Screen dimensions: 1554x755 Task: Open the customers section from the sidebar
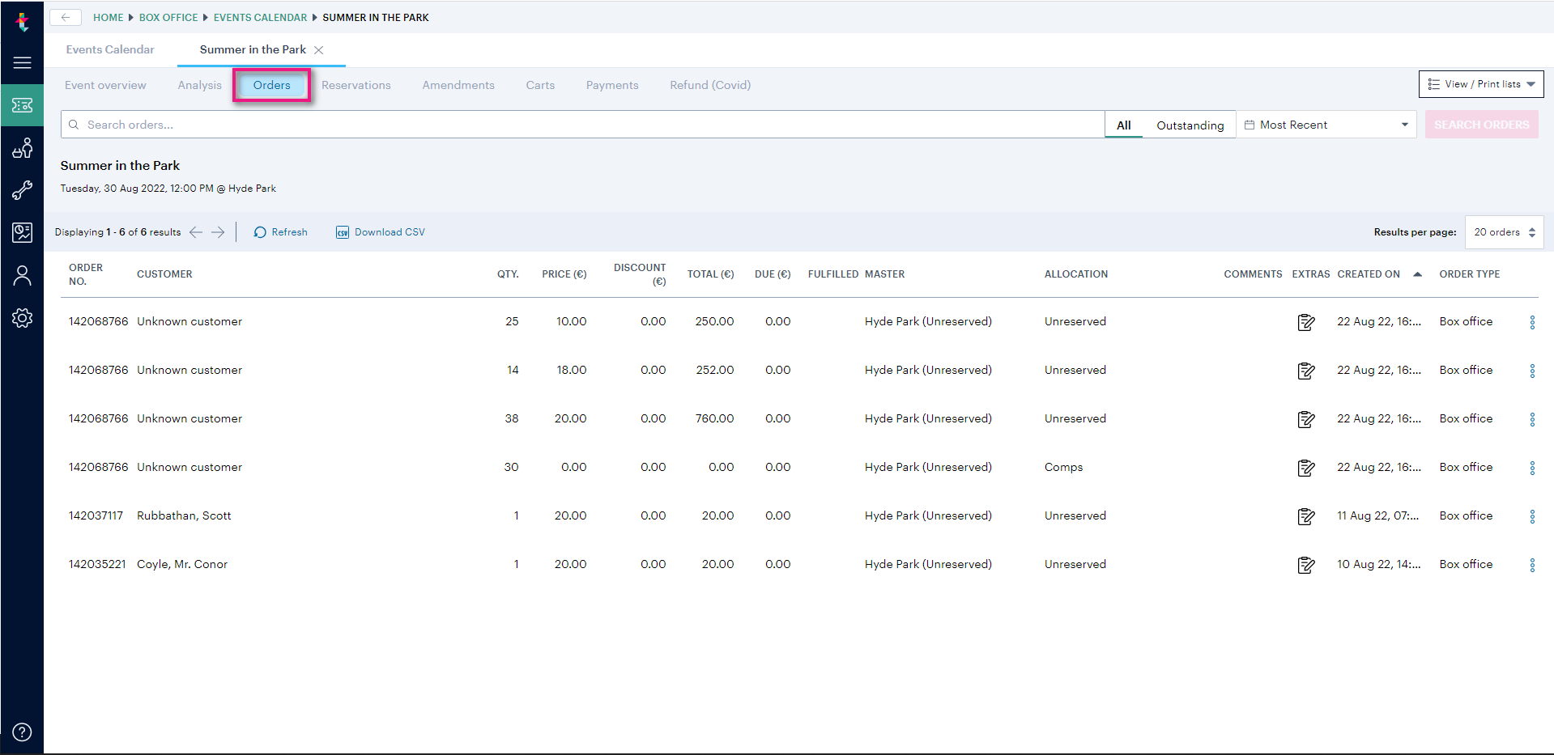click(x=22, y=148)
